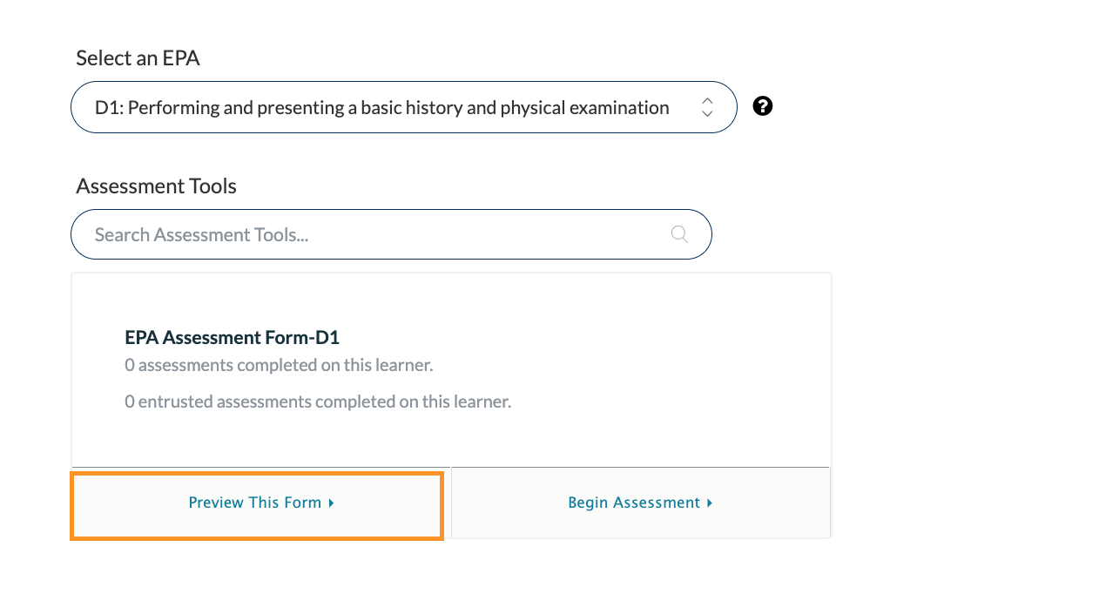
Task: Expand the EPA list via its chevron arrows
Action: pyautogui.click(x=707, y=107)
